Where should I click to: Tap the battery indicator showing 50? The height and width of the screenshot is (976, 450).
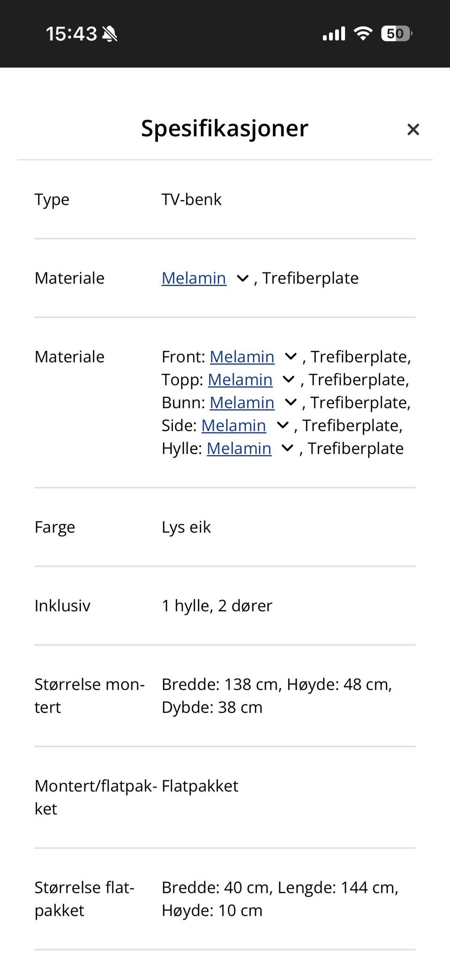pyautogui.click(x=396, y=33)
